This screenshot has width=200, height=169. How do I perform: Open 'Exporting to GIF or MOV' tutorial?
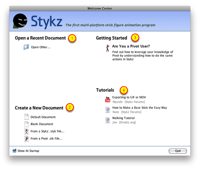(129, 97)
